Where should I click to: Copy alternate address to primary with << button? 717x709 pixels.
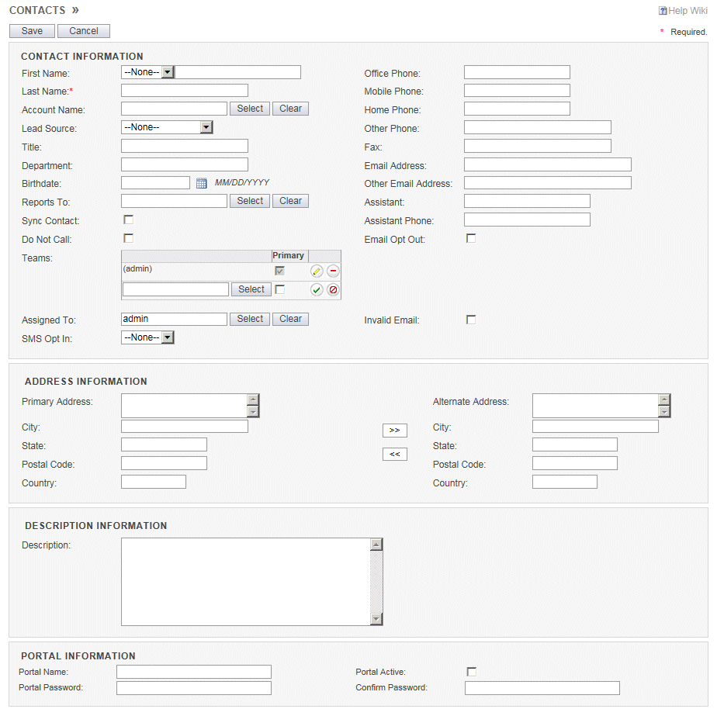coord(395,454)
